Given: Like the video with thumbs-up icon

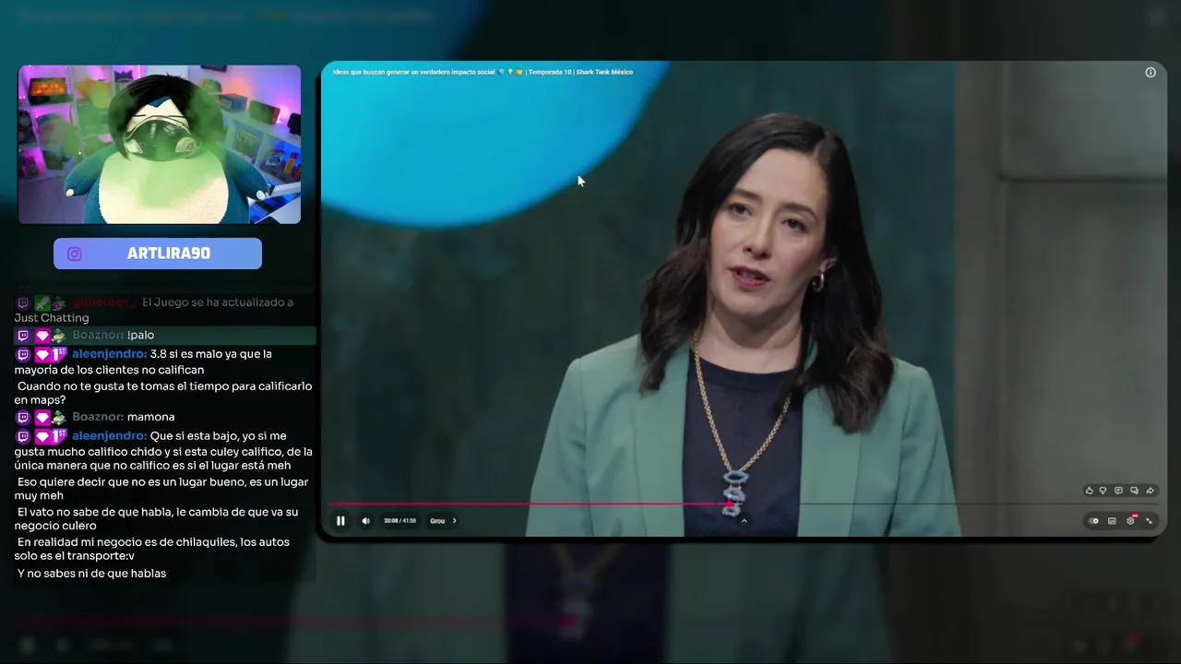Looking at the screenshot, I should 1089,491.
